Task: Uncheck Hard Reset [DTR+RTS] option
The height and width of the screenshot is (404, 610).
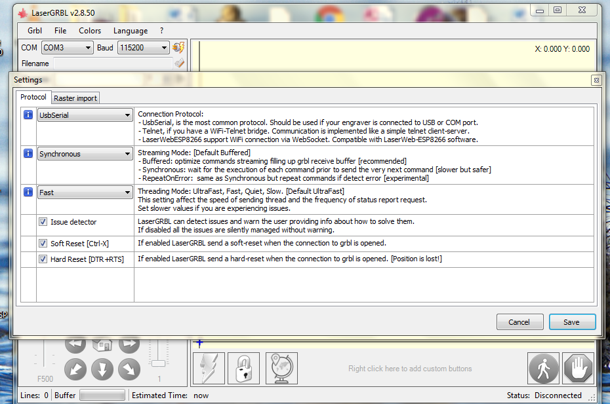Action: [x=43, y=259]
